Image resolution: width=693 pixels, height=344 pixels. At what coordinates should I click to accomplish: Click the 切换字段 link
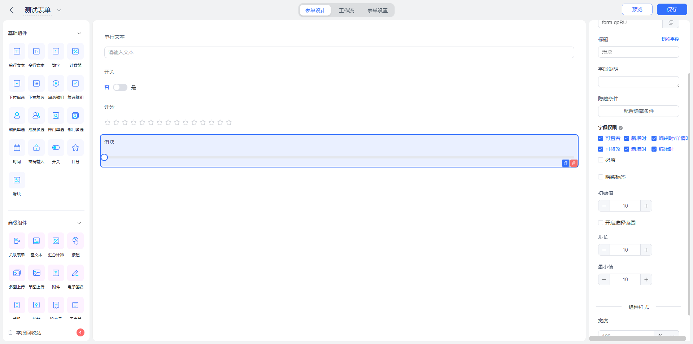pyautogui.click(x=670, y=39)
